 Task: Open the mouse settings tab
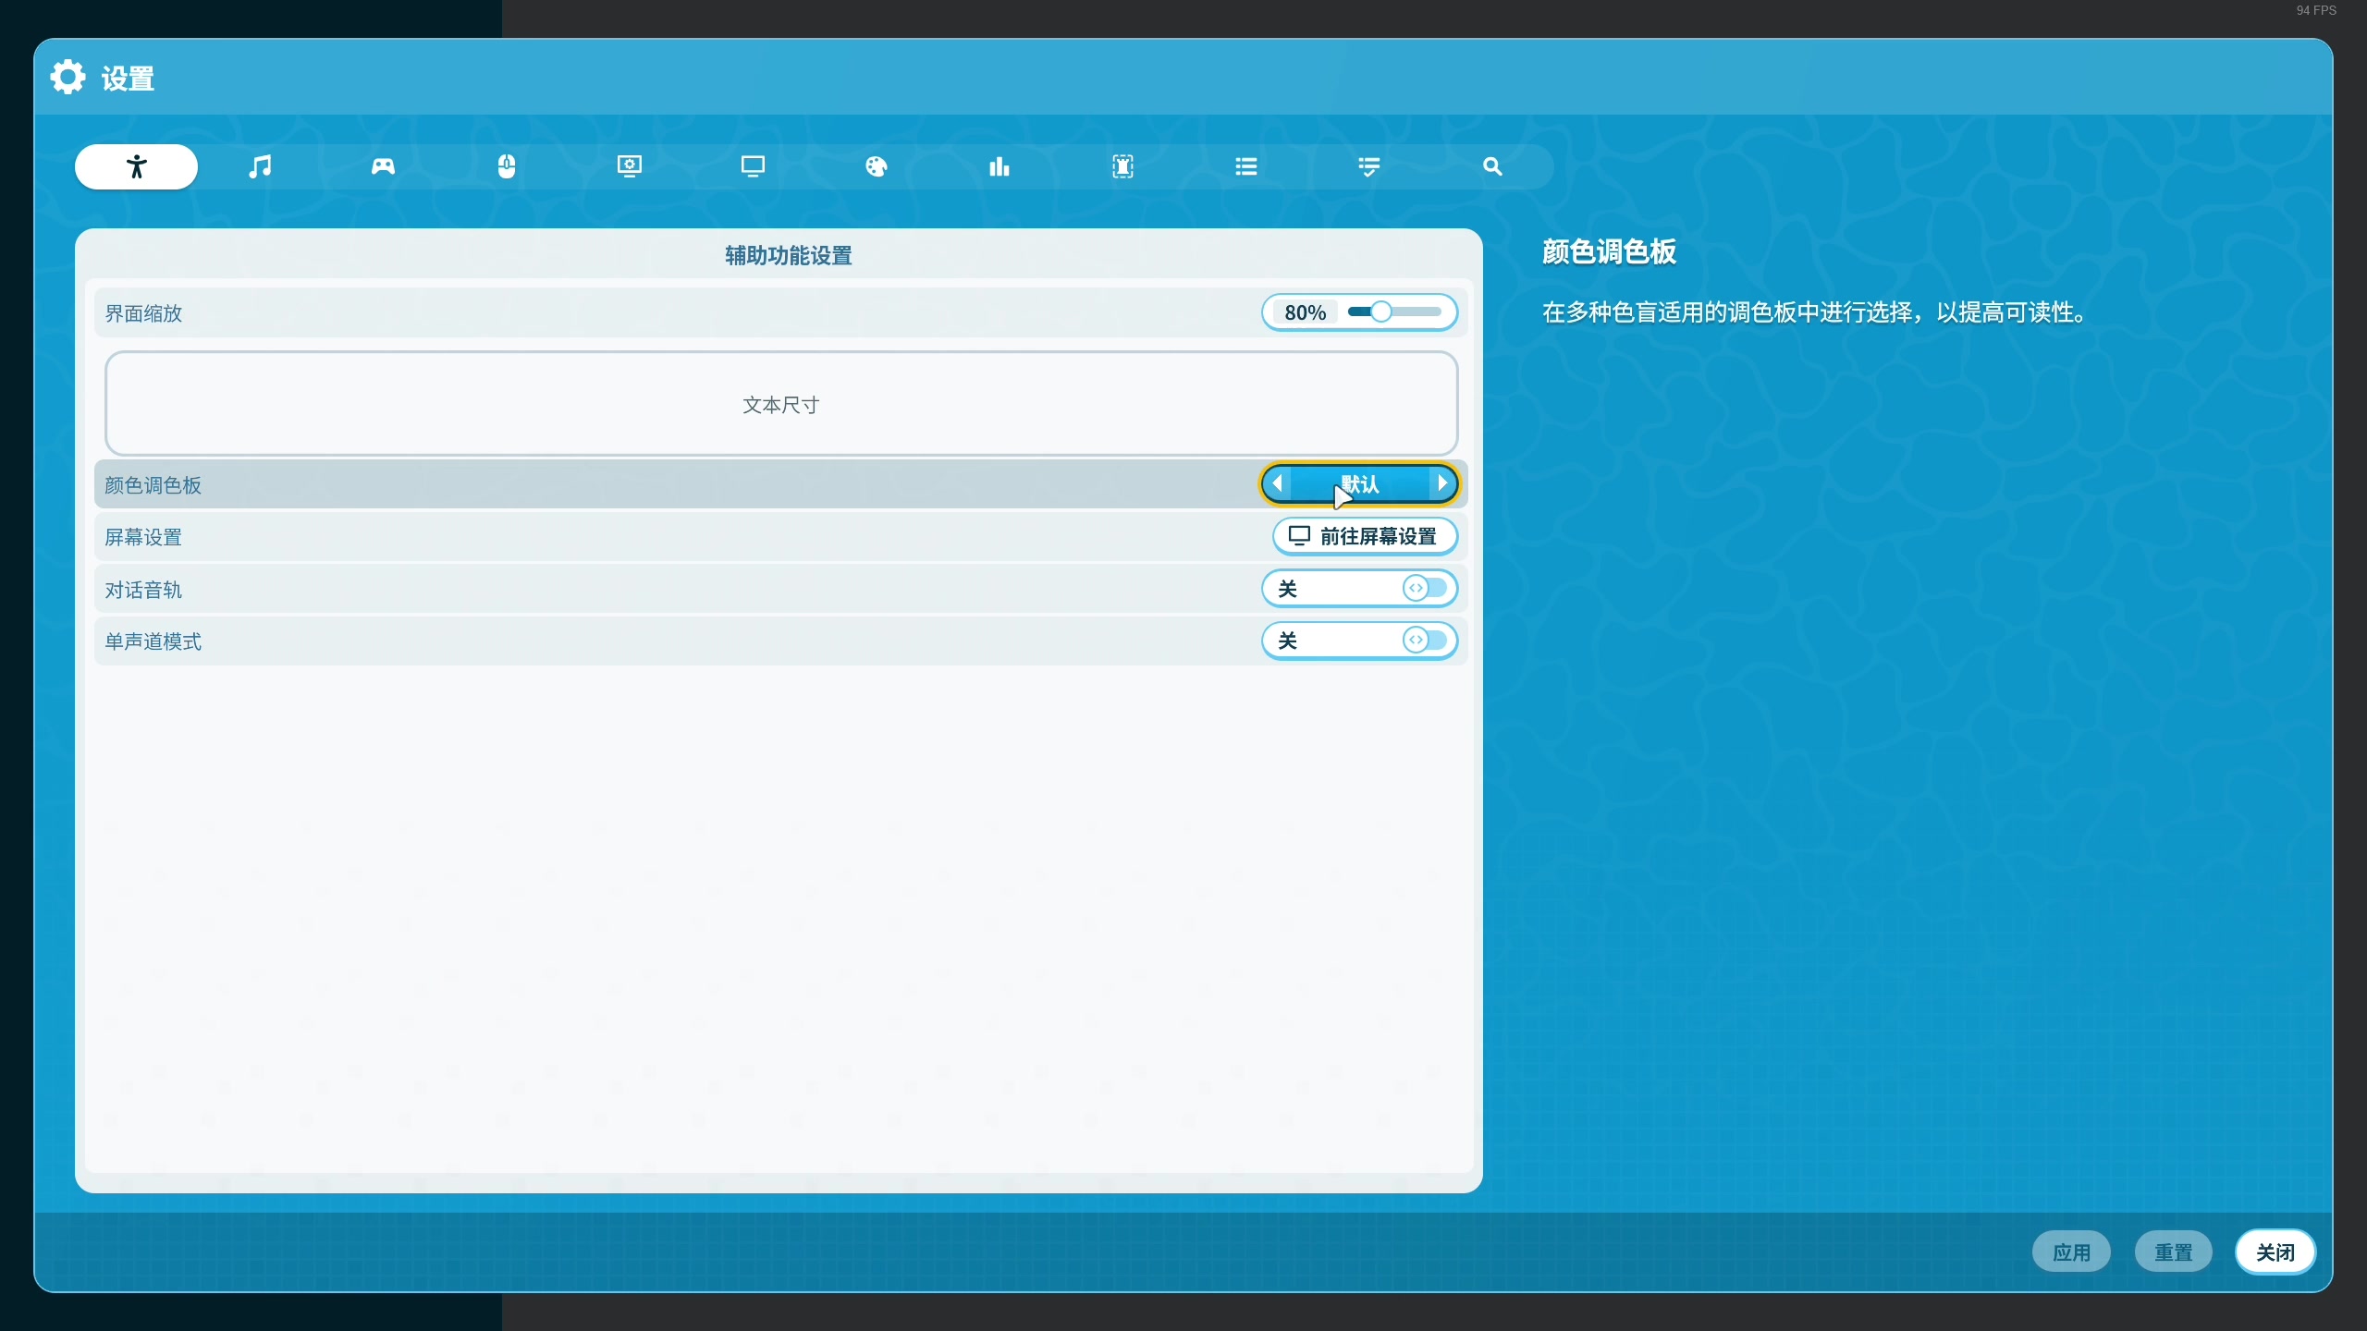[507, 166]
